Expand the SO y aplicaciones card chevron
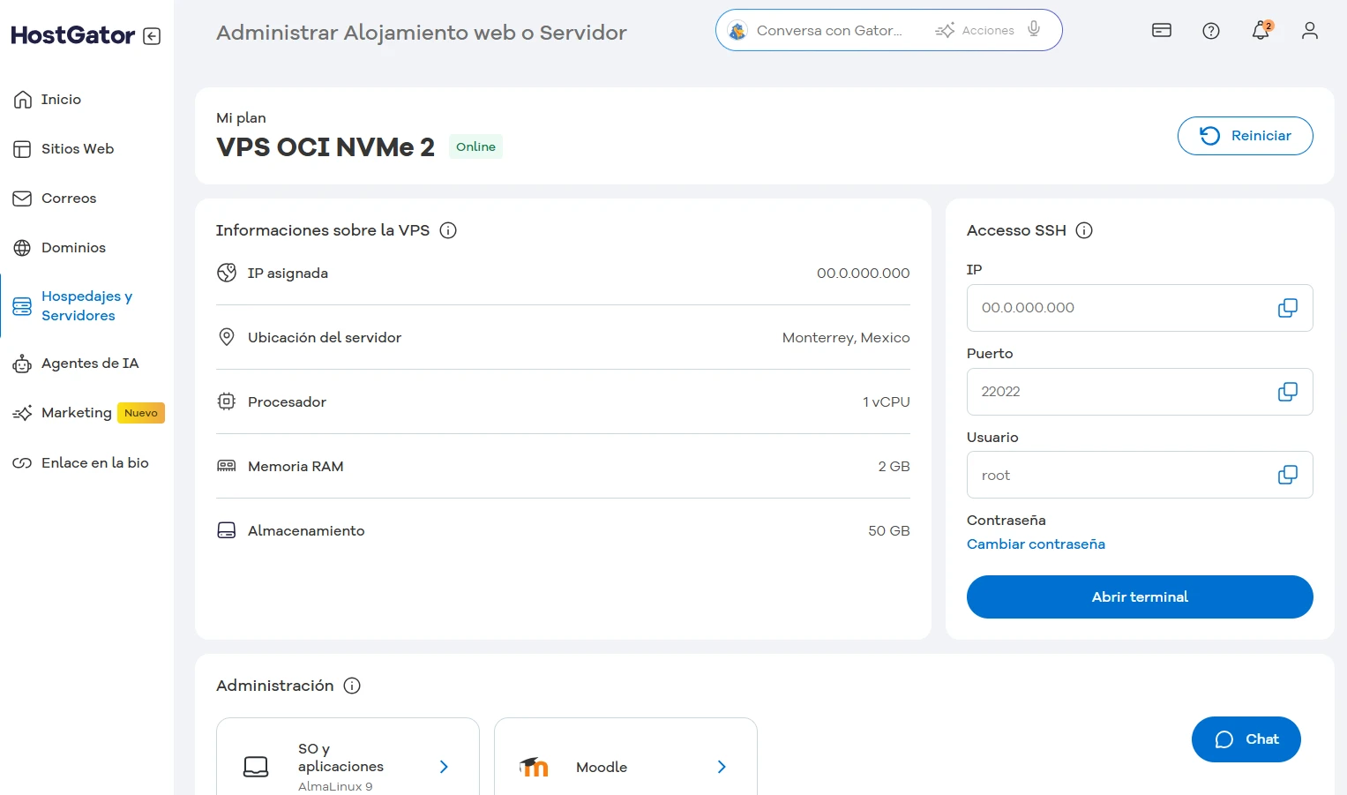This screenshot has height=795, width=1347. pyautogui.click(x=443, y=767)
